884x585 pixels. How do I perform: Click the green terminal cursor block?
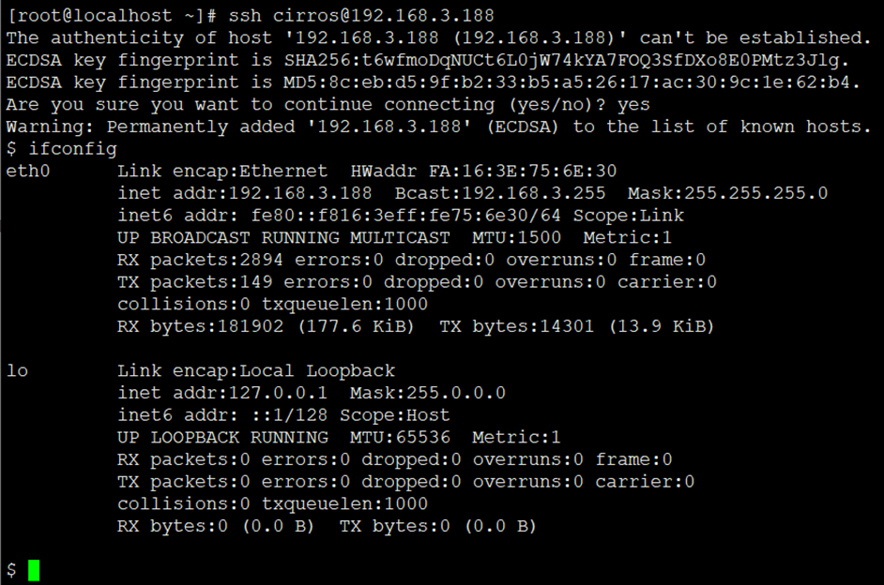click(x=34, y=570)
